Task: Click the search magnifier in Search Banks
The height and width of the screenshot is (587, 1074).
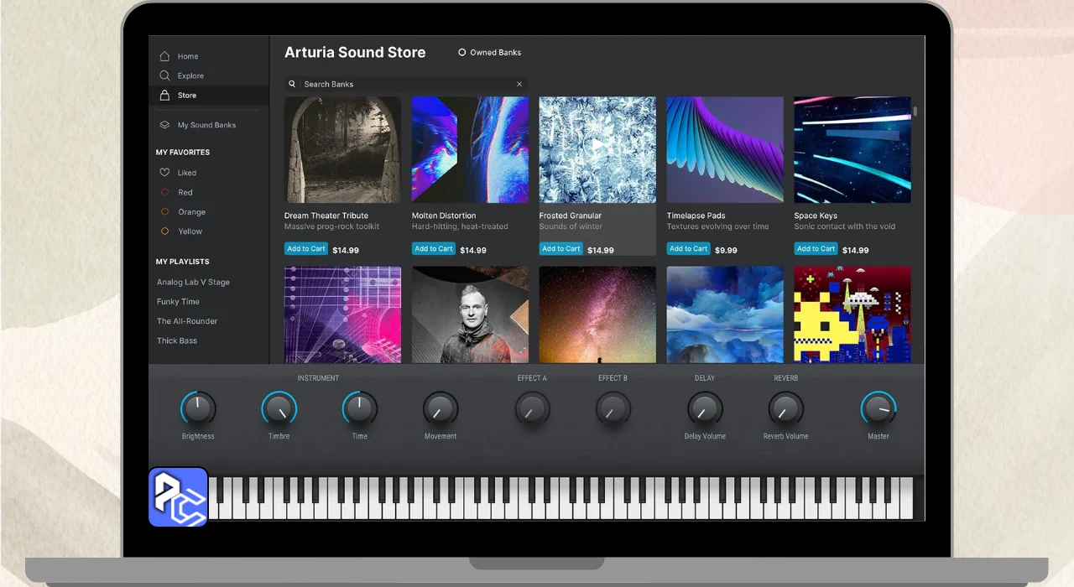Action: click(x=293, y=84)
